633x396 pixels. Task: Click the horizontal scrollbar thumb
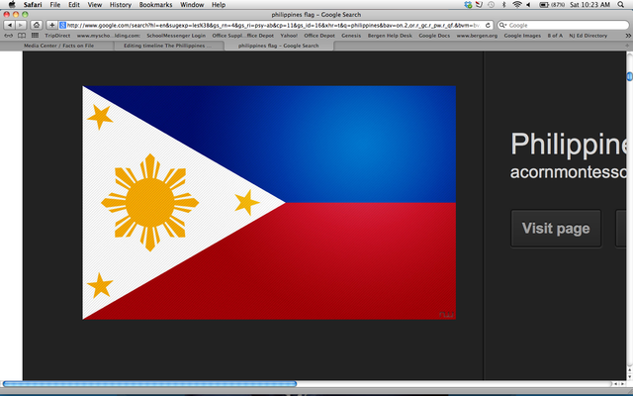(149, 384)
